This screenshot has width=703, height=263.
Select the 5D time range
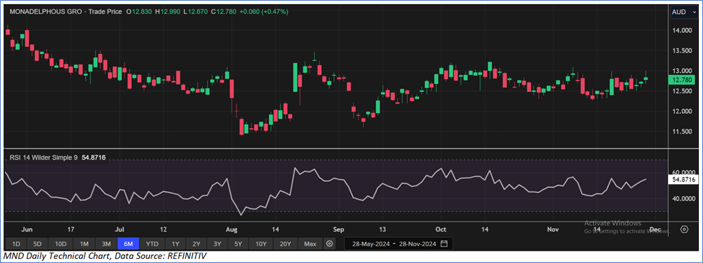(38, 244)
